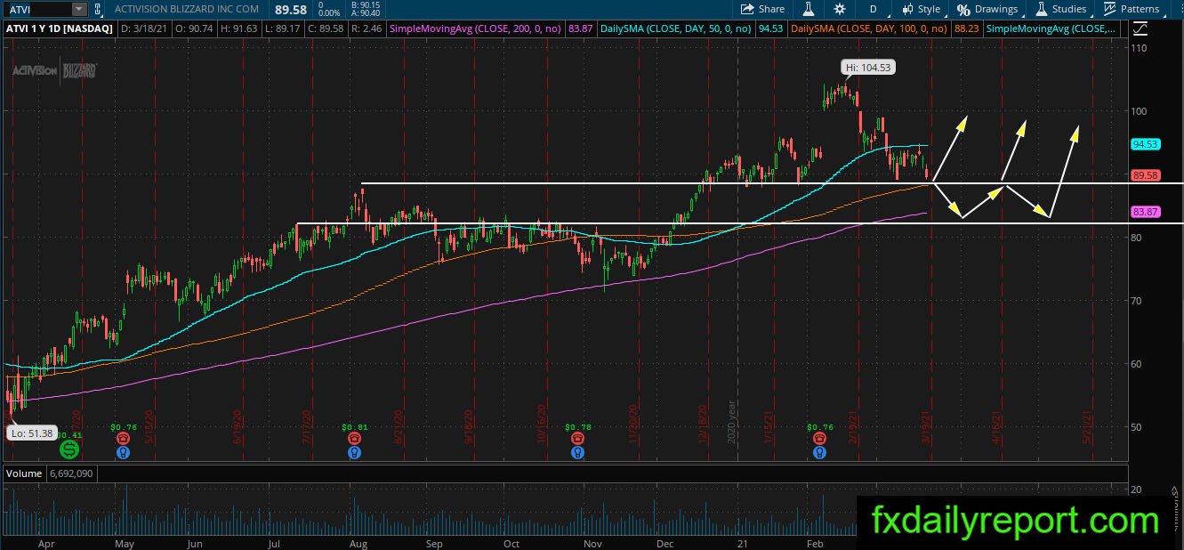Open the symbol history dropdown arrow
This screenshot has height=550, width=1184.
[x=79, y=9]
